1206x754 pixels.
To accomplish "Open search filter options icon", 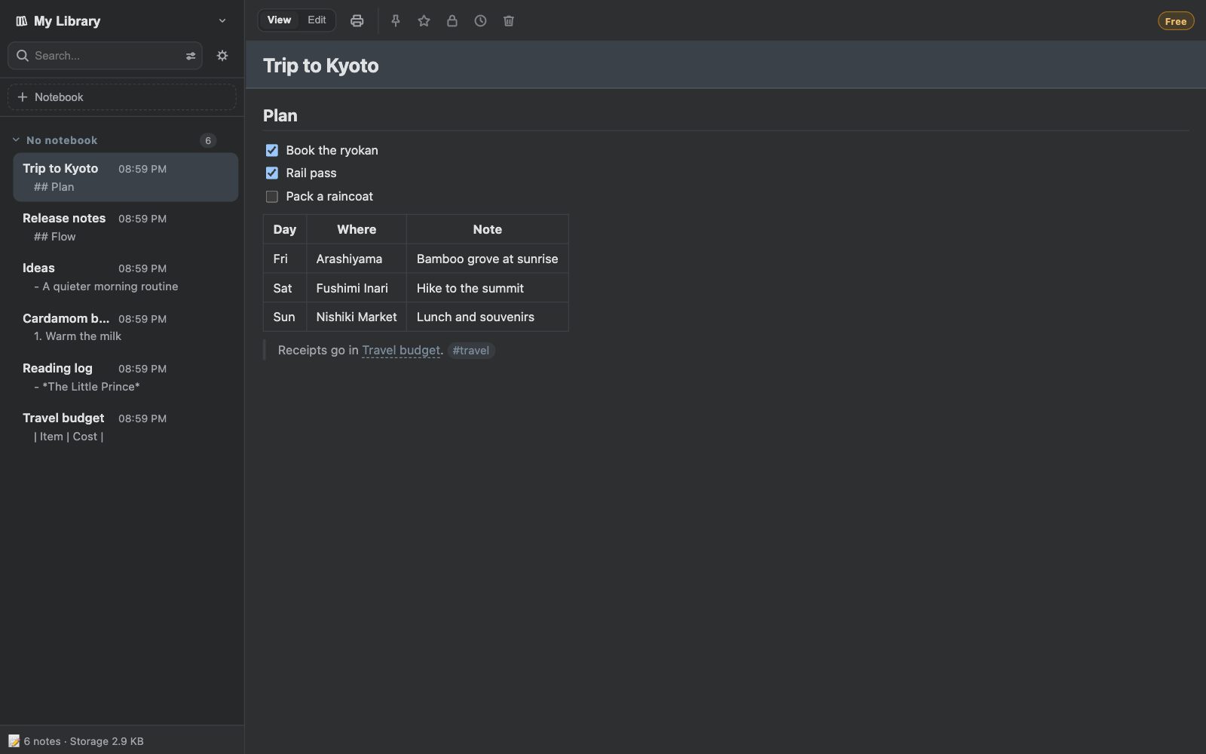I will 191,56.
